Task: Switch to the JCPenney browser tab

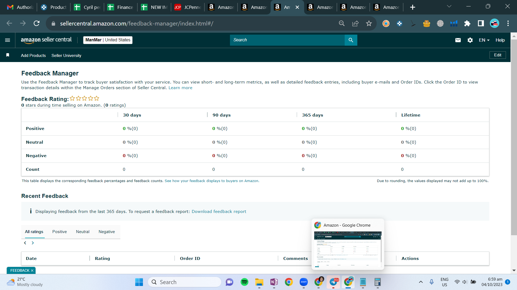Action: pos(188,7)
